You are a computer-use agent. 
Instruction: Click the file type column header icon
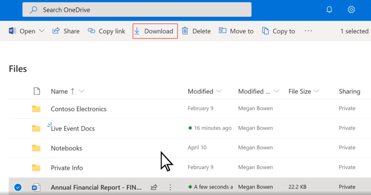(x=37, y=91)
